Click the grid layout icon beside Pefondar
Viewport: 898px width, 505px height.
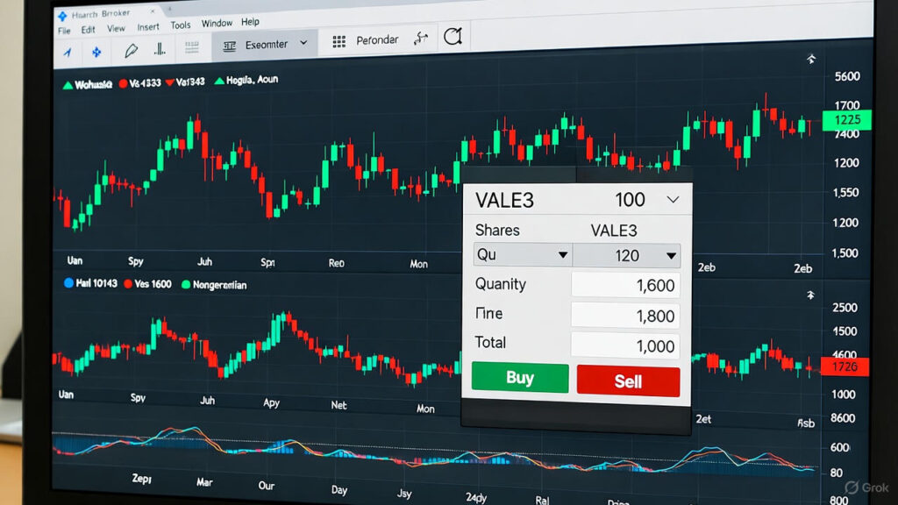click(x=339, y=41)
